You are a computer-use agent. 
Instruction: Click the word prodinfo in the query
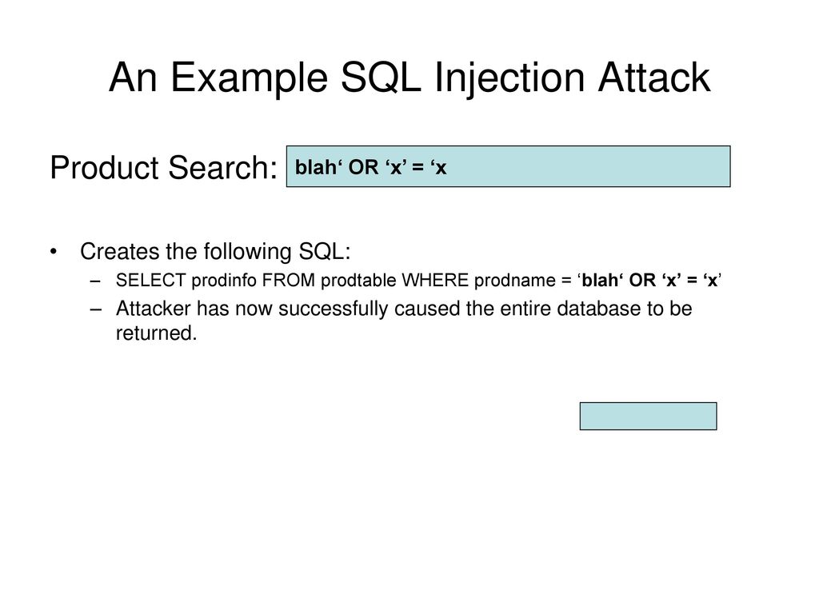pyautogui.click(x=224, y=281)
